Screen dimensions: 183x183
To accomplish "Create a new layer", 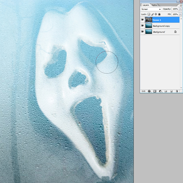I will click(x=171, y=91).
